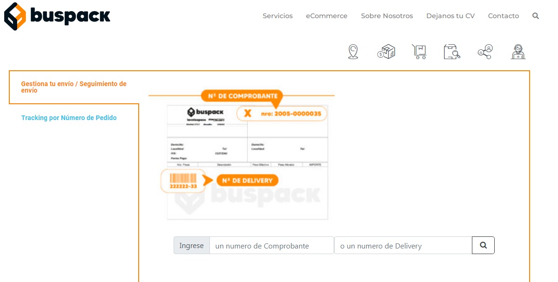
Task: Open the customer support agent icon
Action: [x=518, y=52]
